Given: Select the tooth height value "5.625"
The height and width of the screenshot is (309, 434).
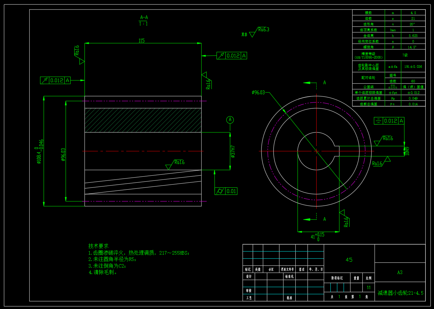Looking at the screenshot, I should point(413,36).
